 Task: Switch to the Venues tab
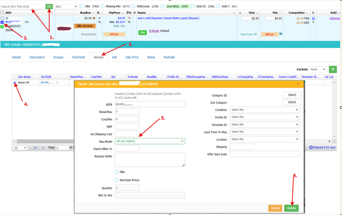pyautogui.click(x=98, y=57)
